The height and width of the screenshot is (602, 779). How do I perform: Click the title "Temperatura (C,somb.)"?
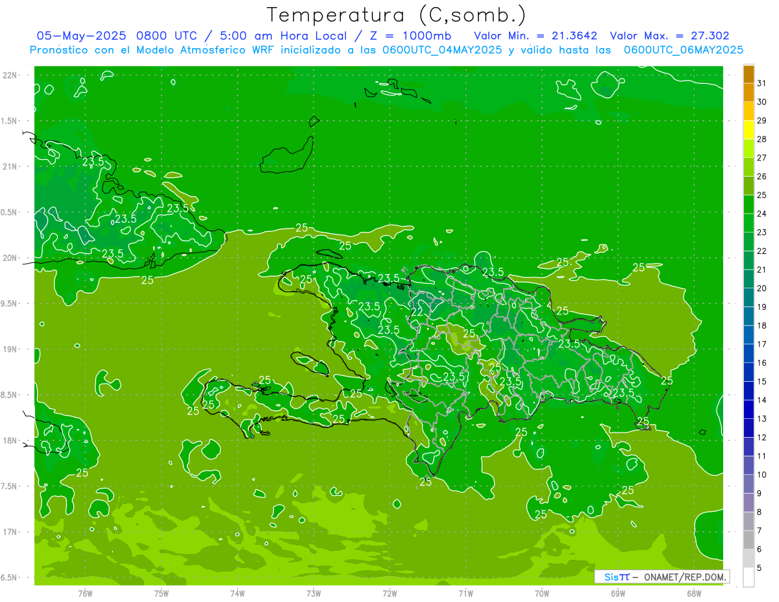pos(397,15)
